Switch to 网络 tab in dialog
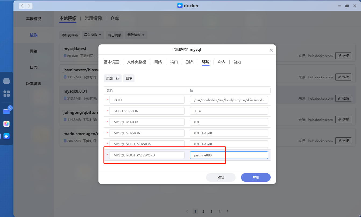The image size is (361, 217). (x=158, y=62)
